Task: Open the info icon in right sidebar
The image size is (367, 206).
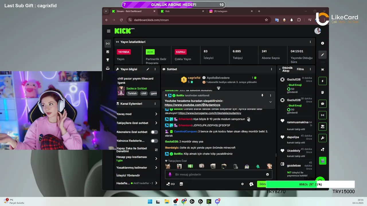Action: 323,43
